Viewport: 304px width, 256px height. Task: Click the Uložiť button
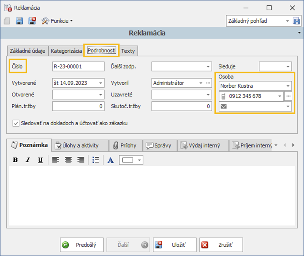point(175,245)
